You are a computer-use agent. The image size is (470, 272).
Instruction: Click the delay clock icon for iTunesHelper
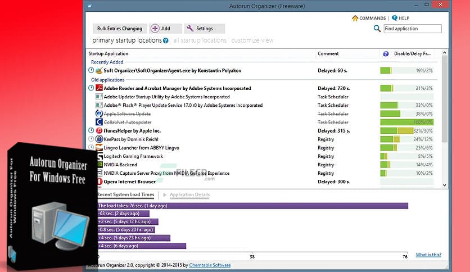[91, 130]
